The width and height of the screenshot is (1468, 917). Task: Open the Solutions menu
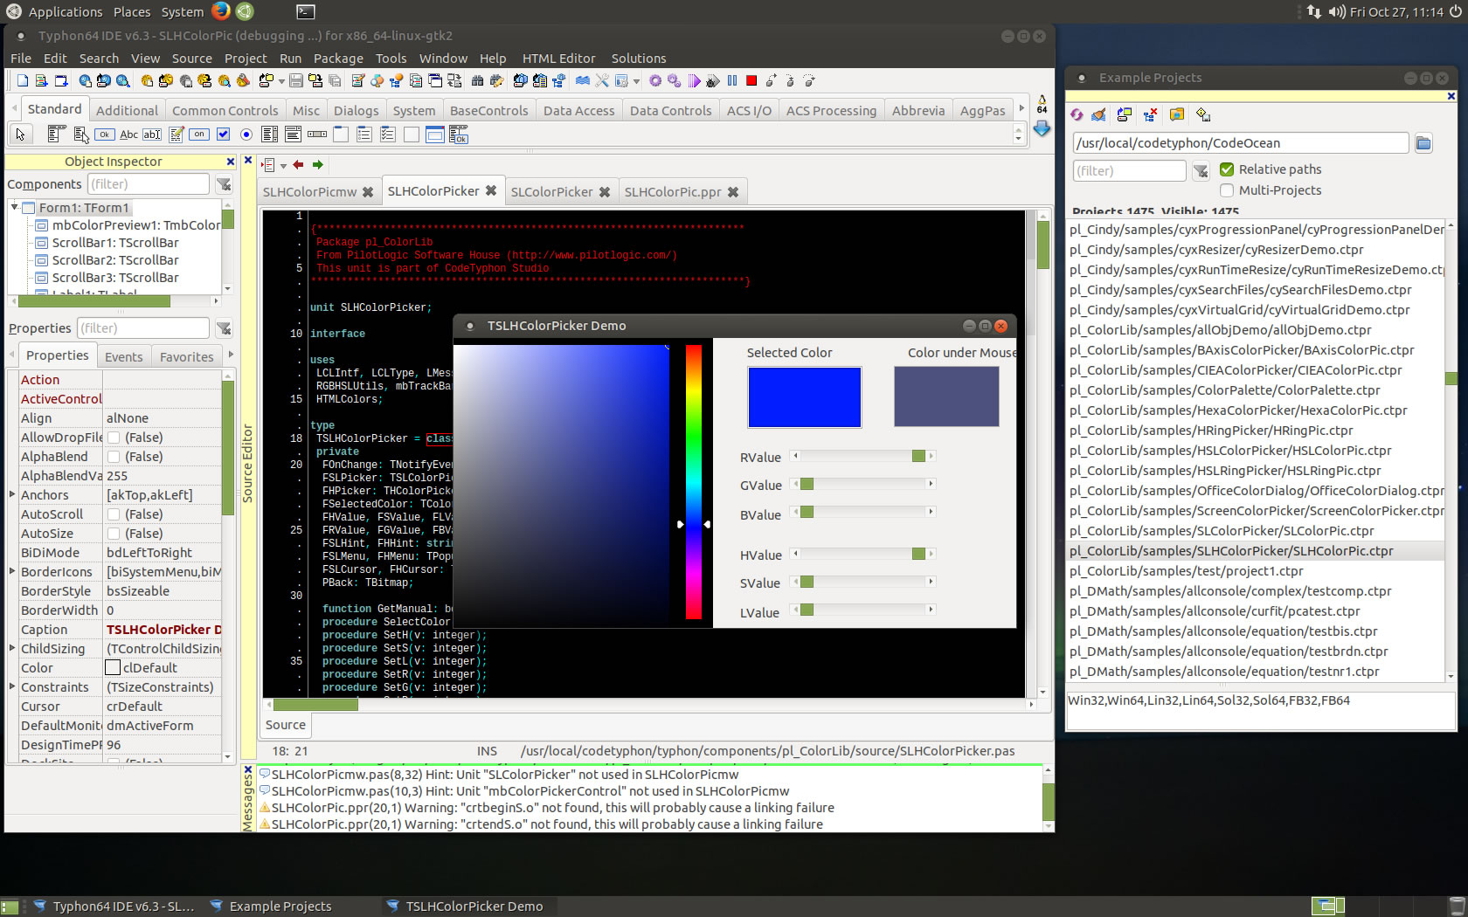click(x=638, y=59)
